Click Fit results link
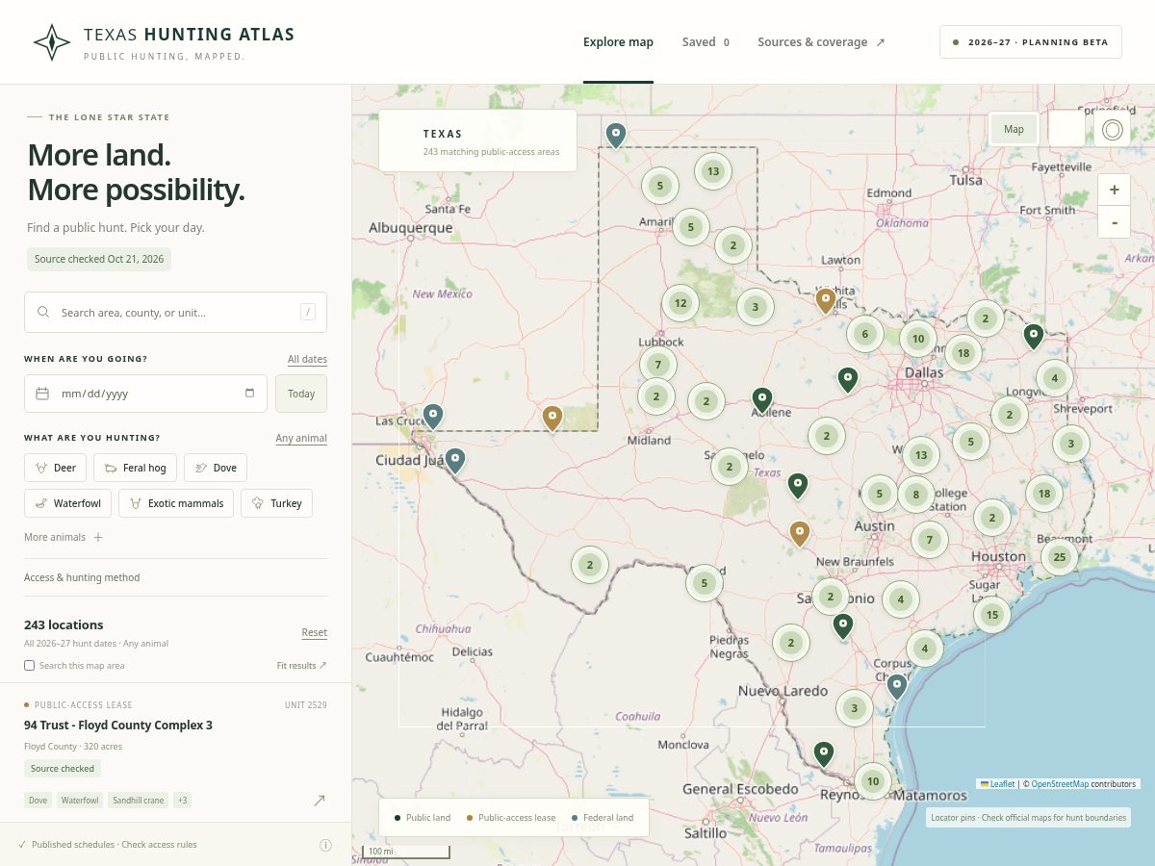Screen dimensions: 1155x866 (302, 665)
